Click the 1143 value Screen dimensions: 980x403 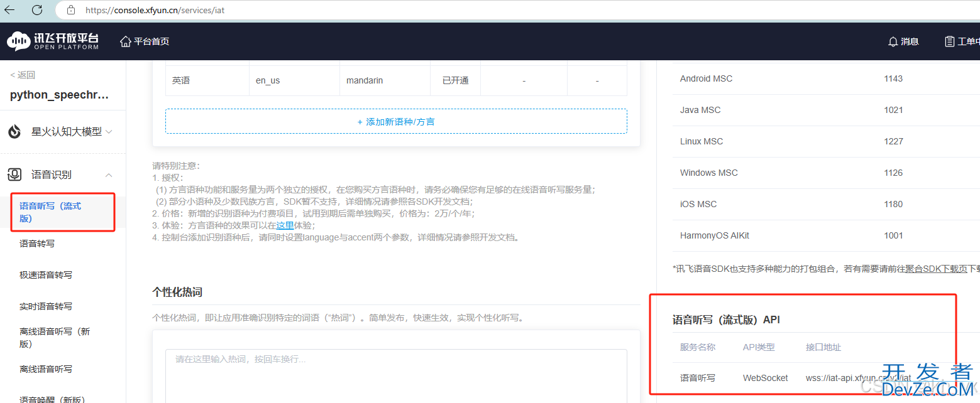coord(893,78)
